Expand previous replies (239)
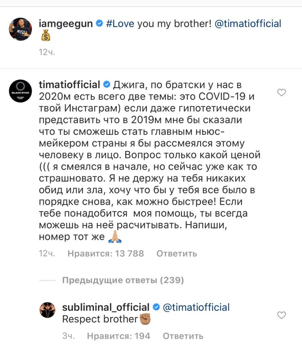302x348 pixels. [x=123, y=281]
